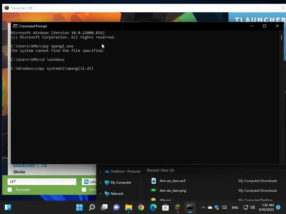Screen dimensions: 286x214
Task: Expand OneDrive - Personal tree node
Action: (100, 171)
